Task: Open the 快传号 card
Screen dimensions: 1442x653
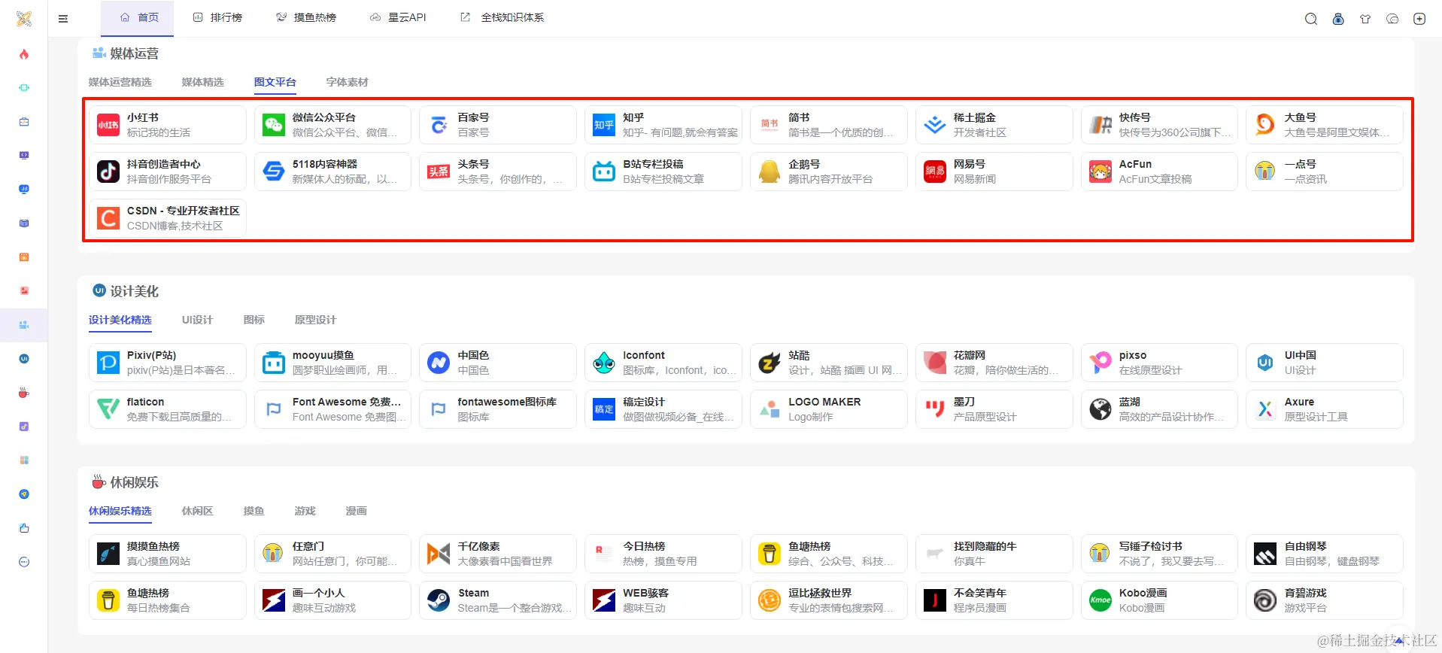Action: pyautogui.click(x=1159, y=125)
